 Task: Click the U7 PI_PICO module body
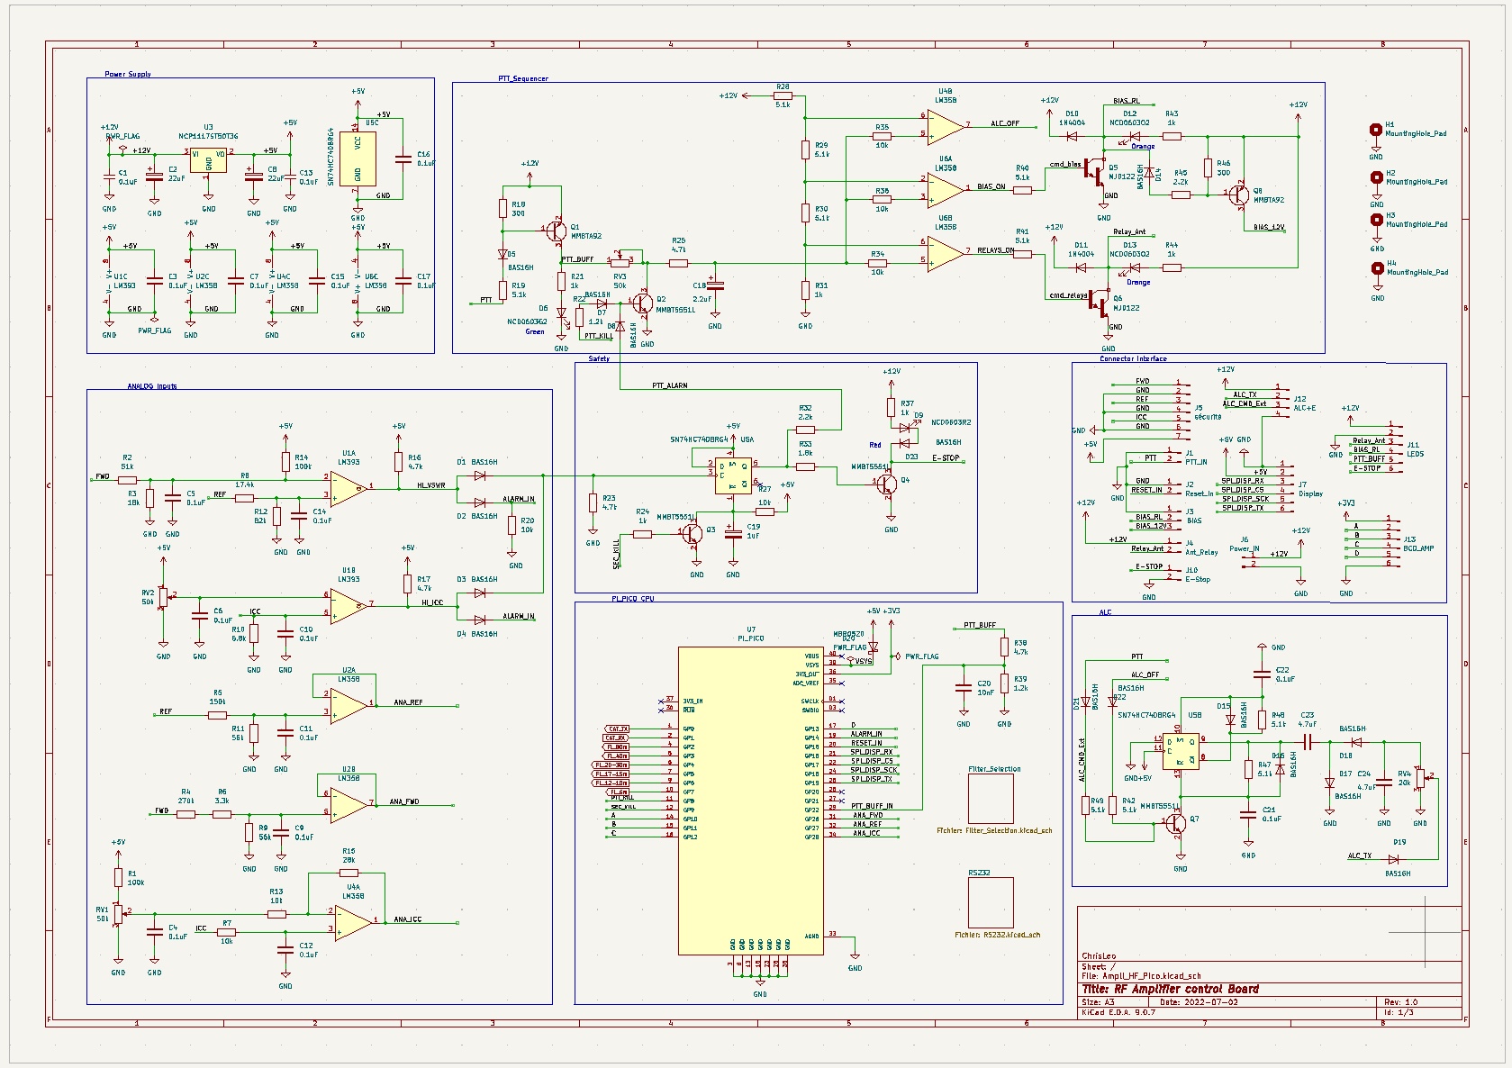tap(749, 800)
